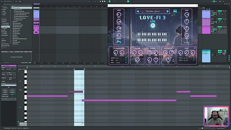
Task: Select the long purple MIDI note in piano roll
Action: click(129, 100)
